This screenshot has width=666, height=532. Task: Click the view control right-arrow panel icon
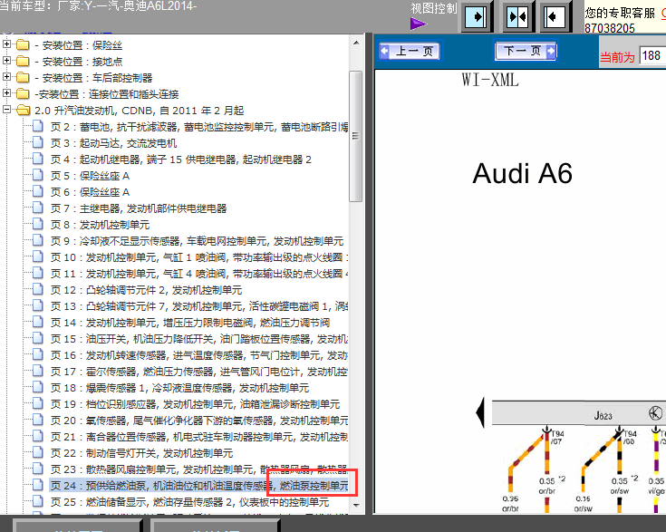[x=476, y=17]
